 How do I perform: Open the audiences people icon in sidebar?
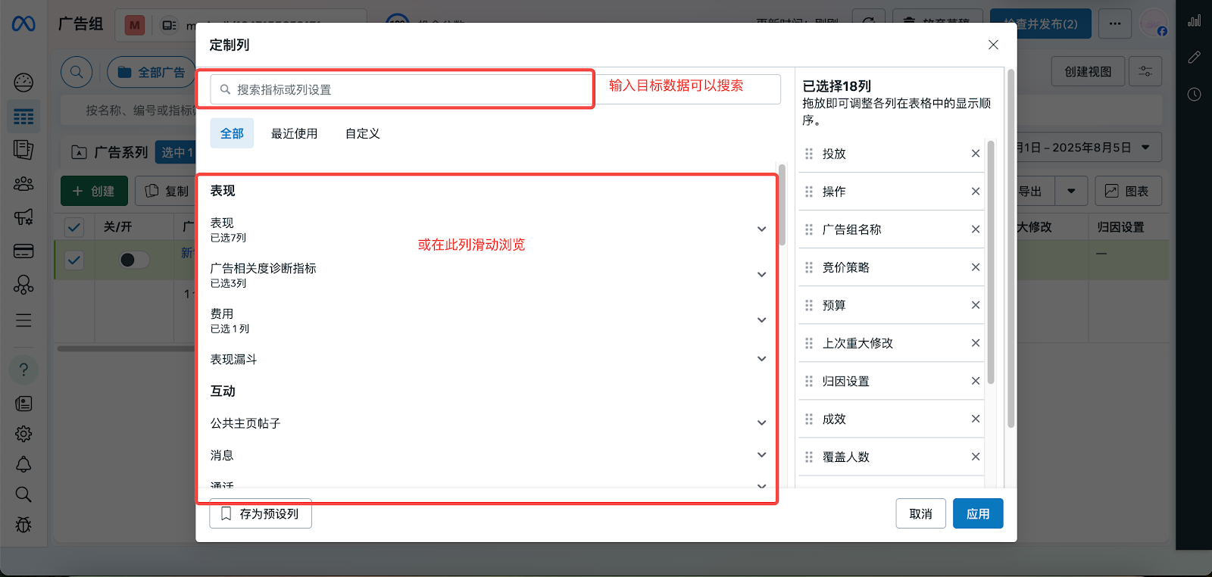[x=23, y=184]
